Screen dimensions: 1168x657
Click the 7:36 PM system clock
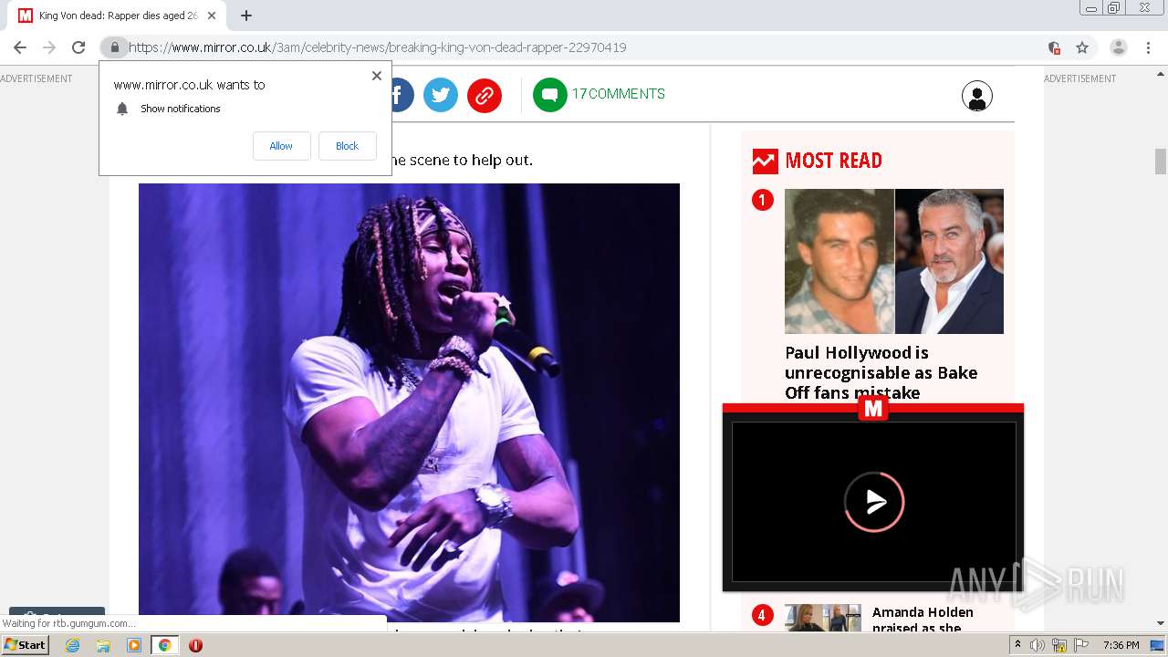click(x=1121, y=645)
